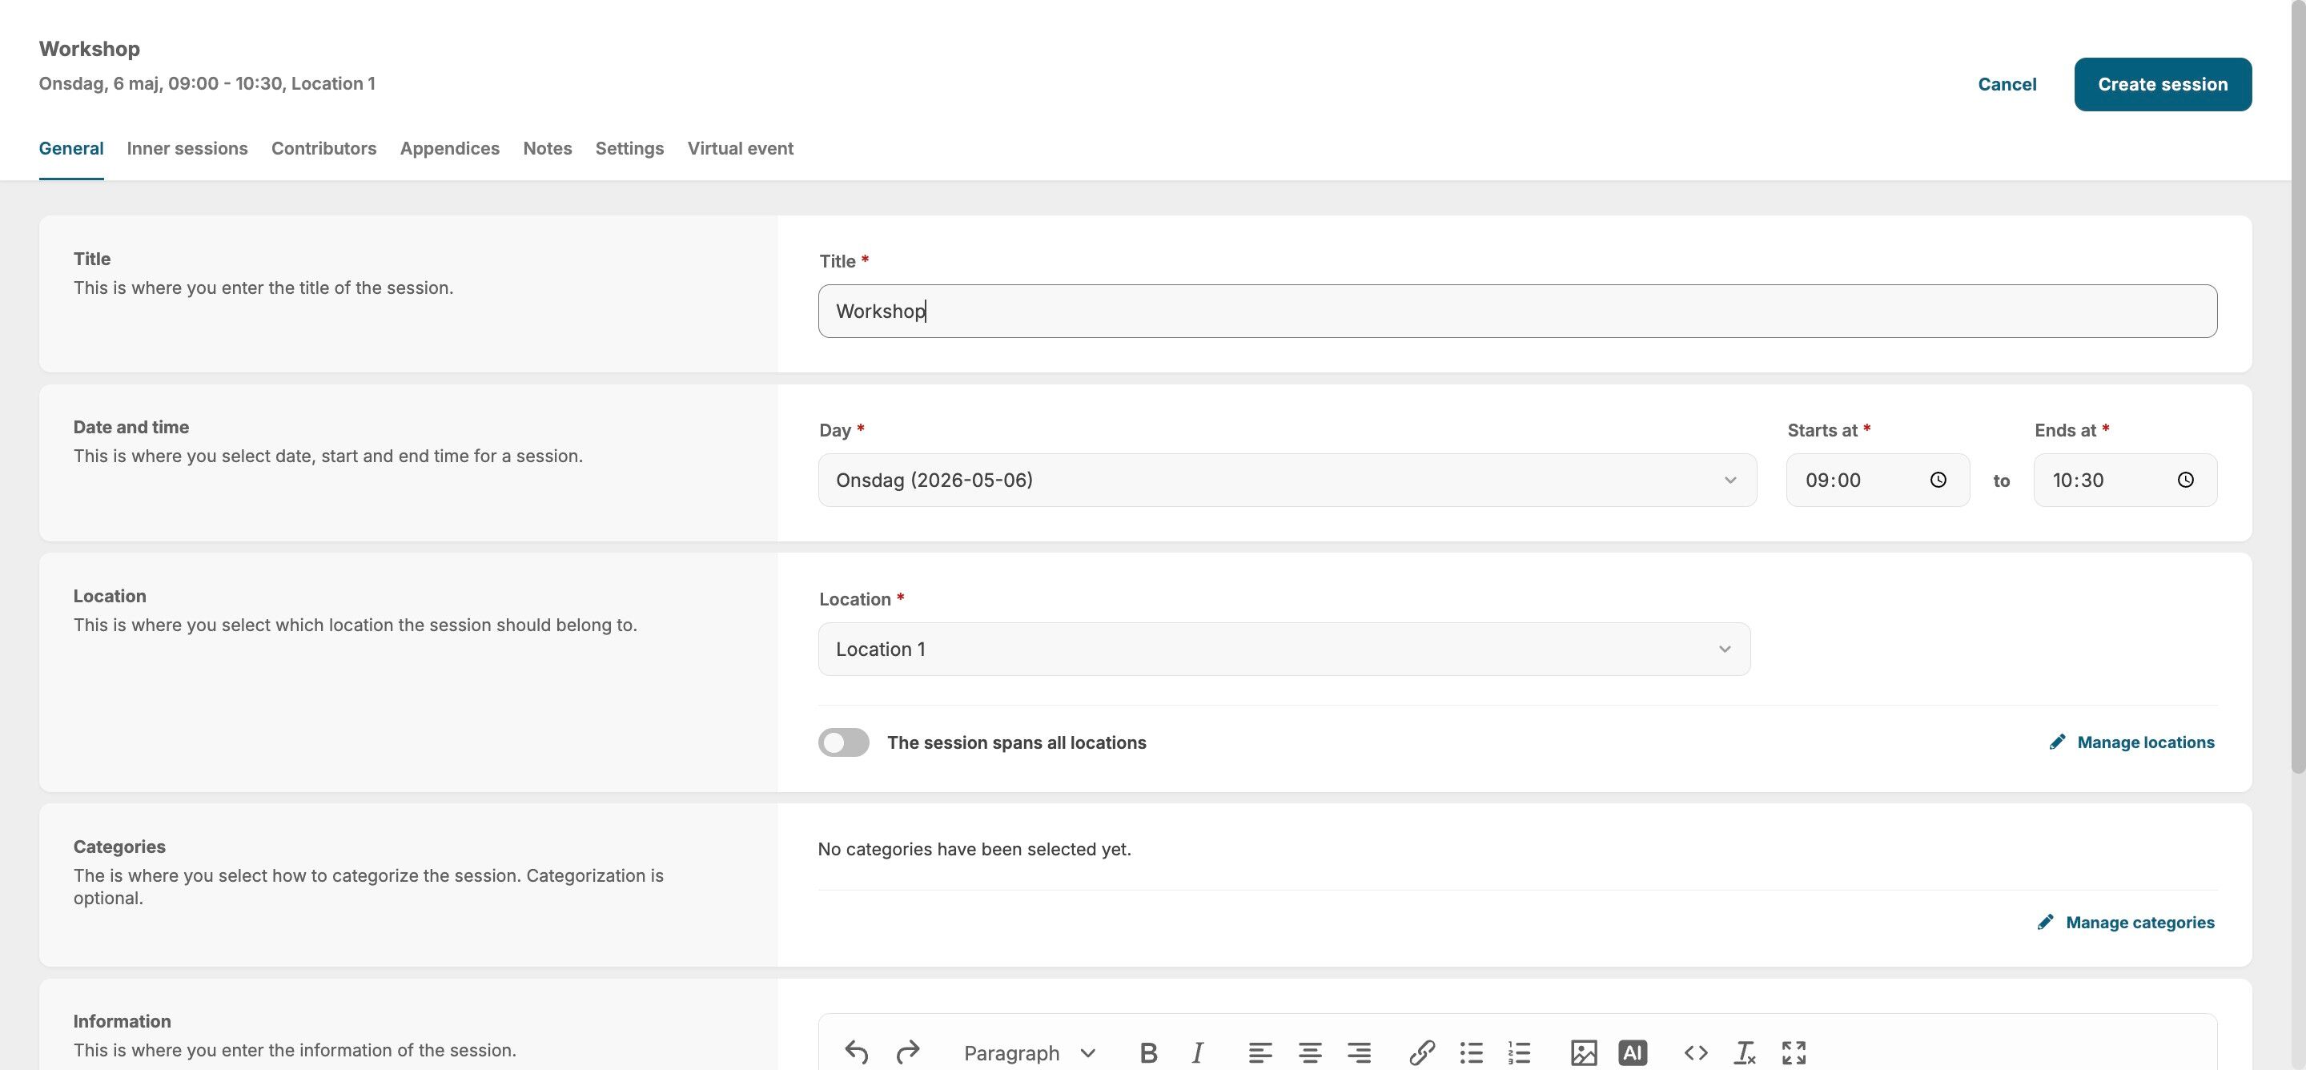Clear formatting with Tx icon
2306x1070 pixels.
[1745, 1053]
